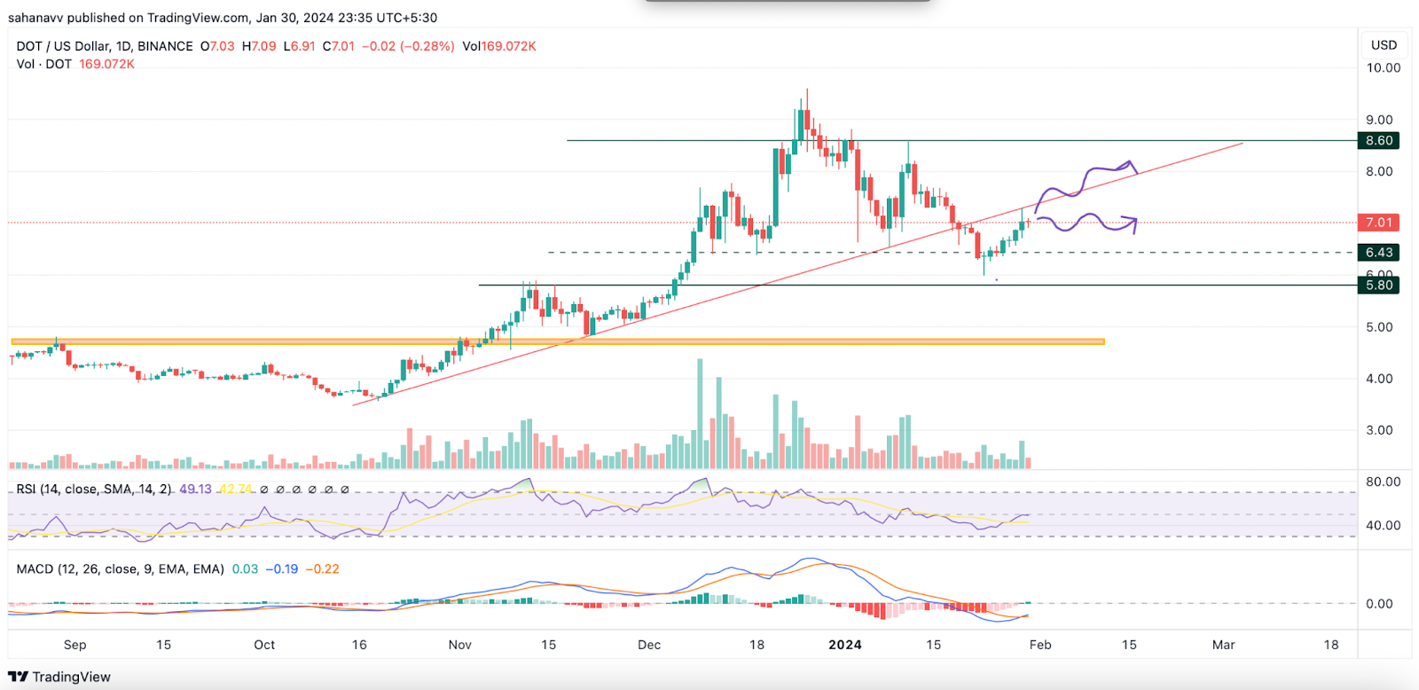Click the 10.00 price axis label
The height and width of the screenshot is (690, 1419).
(x=1384, y=67)
